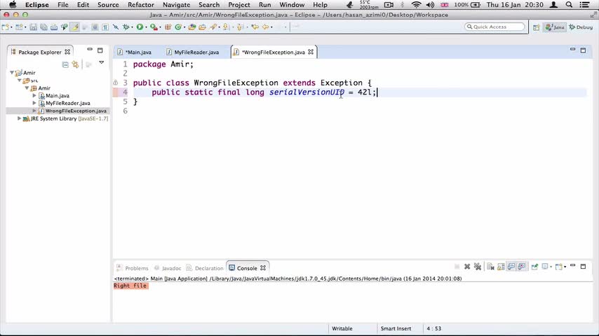Viewport: 599px width, 336px height.
Task: Toggle Link with Editor in Package Explorer
Action: click(x=76, y=64)
